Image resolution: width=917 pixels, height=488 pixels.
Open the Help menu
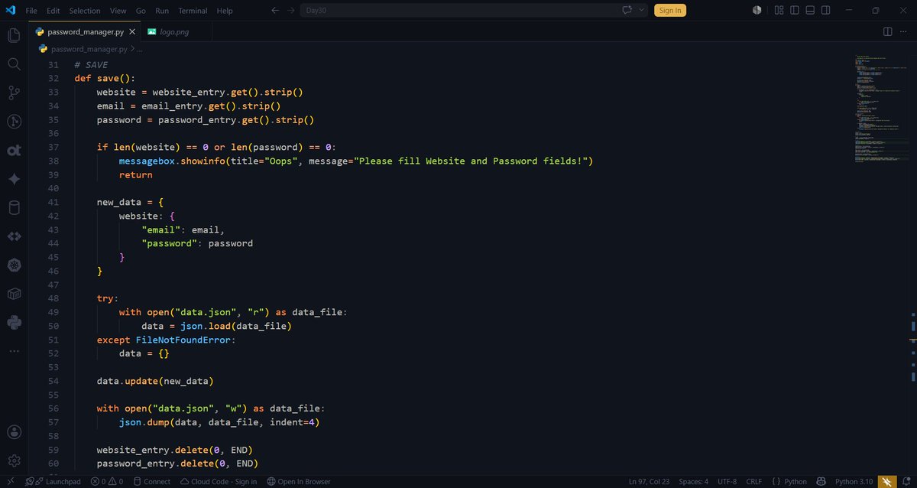225,11
